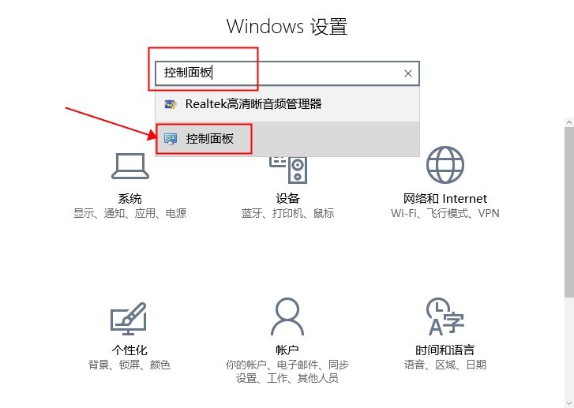Click the 个性化 label
Image resolution: width=574 pixels, height=408 pixels.
[129, 350]
